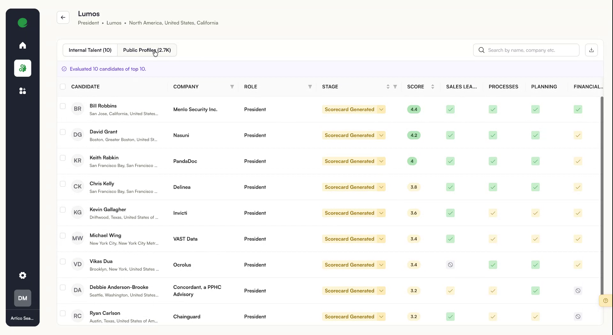The height and width of the screenshot is (335, 613).
Task: Open the DM profile avatar
Action: pyautogui.click(x=22, y=298)
